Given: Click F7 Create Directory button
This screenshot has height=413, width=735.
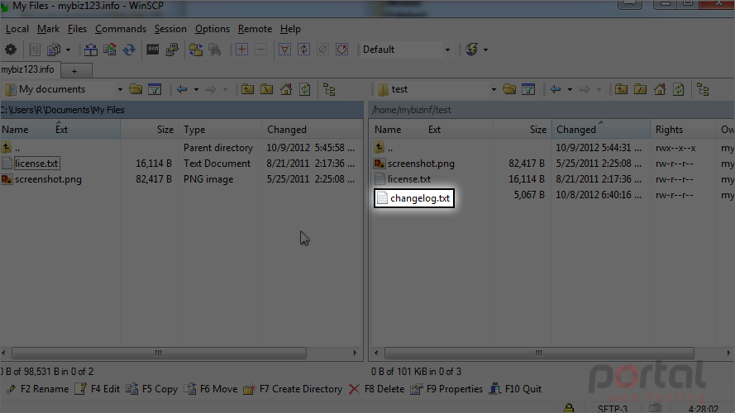Looking at the screenshot, I should point(293,389).
